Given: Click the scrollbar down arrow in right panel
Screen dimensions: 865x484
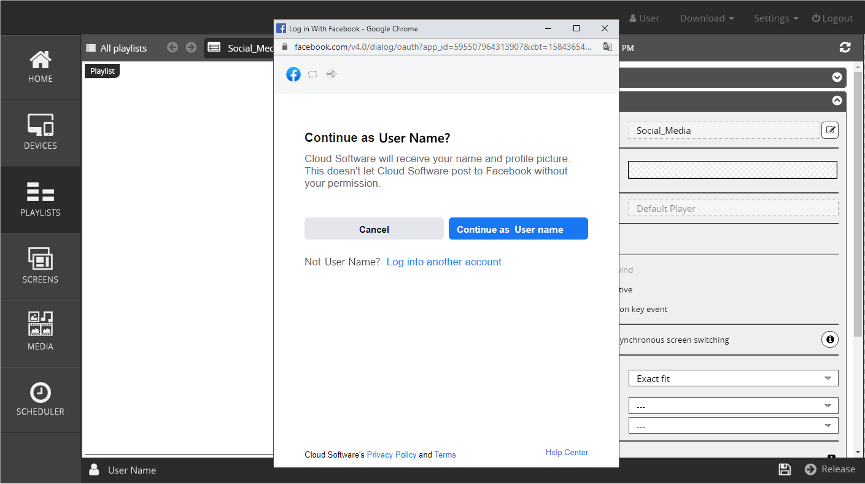Looking at the screenshot, I should coord(858,452).
